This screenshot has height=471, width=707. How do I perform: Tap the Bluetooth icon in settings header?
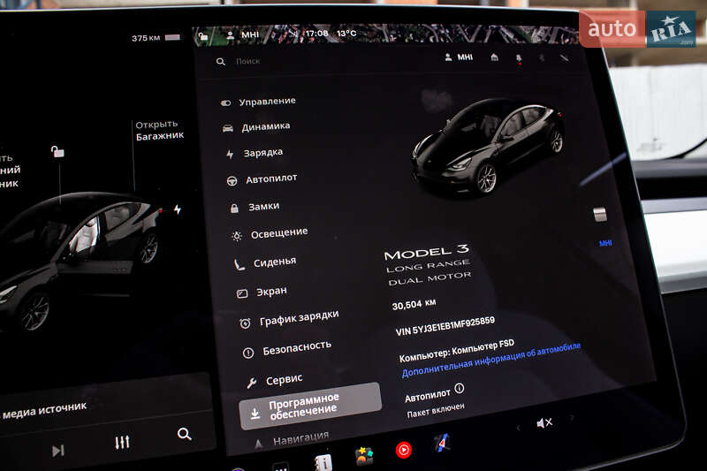(x=542, y=58)
